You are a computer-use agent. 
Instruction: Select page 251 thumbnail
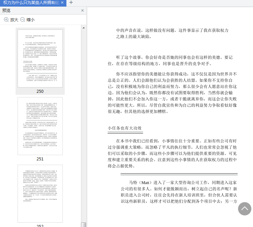(40, 126)
